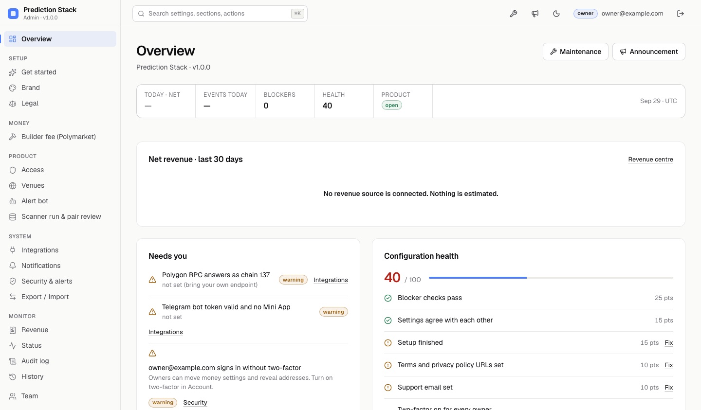Click the Status pulse icon in sidebar
Viewport: 701px width, 410px height.
13,346
